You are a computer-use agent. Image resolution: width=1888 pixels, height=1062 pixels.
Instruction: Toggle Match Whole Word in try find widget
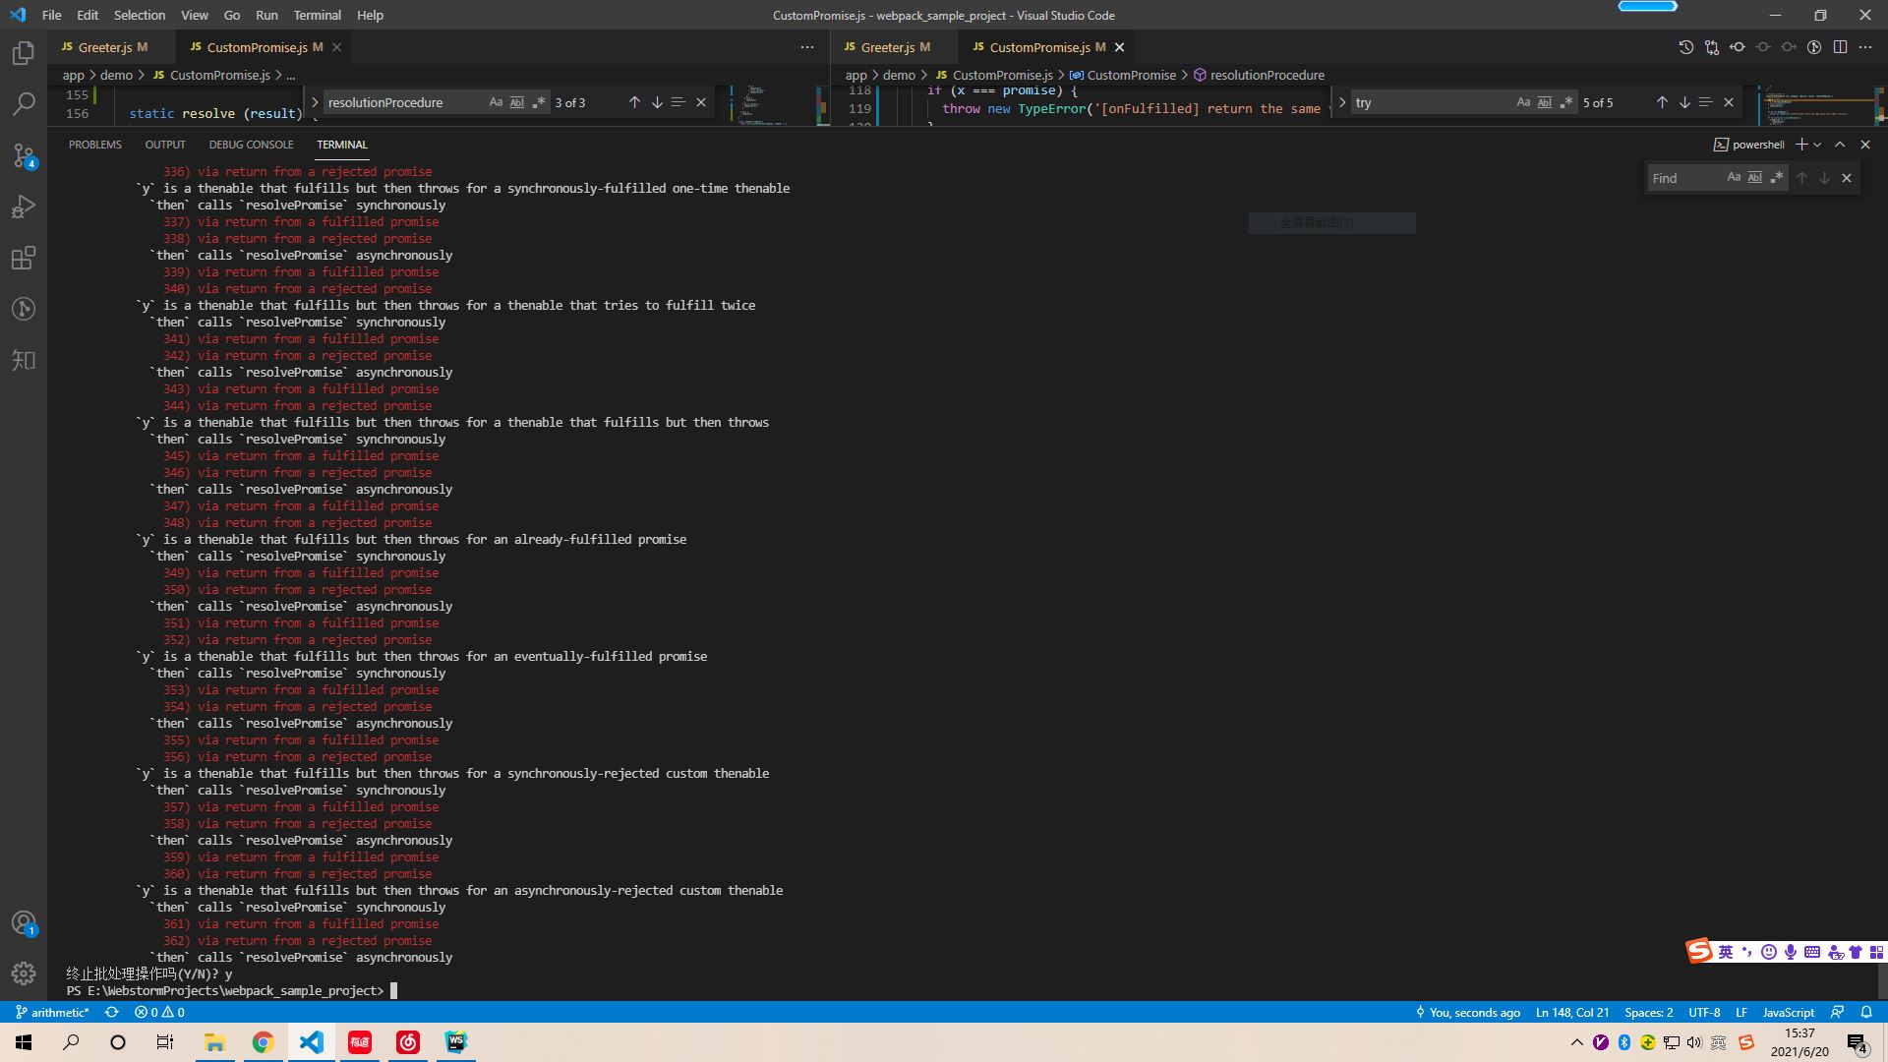1545,102
